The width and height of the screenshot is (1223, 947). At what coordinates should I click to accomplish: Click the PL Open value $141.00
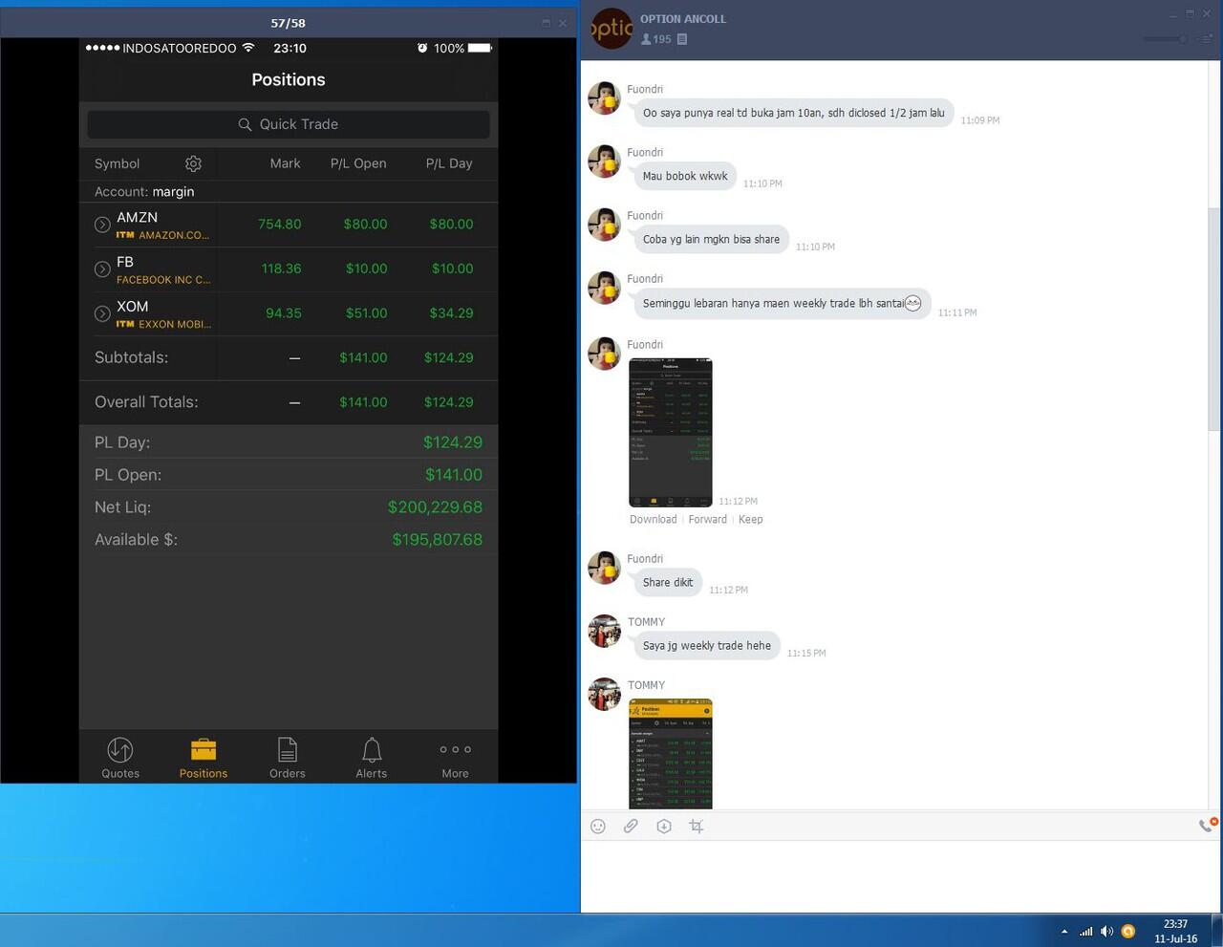click(x=454, y=475)
